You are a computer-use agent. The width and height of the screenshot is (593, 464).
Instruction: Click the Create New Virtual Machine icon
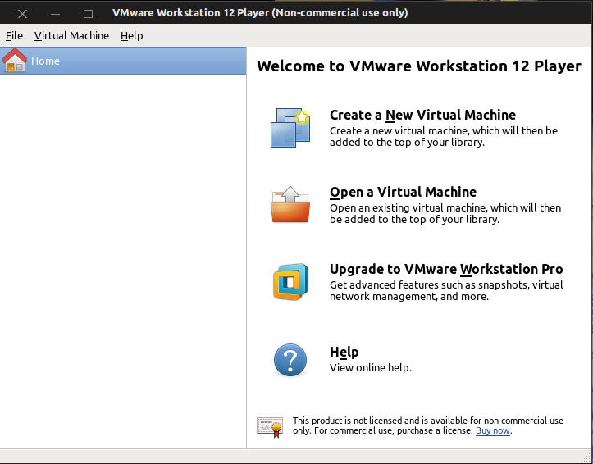(290, 128)
